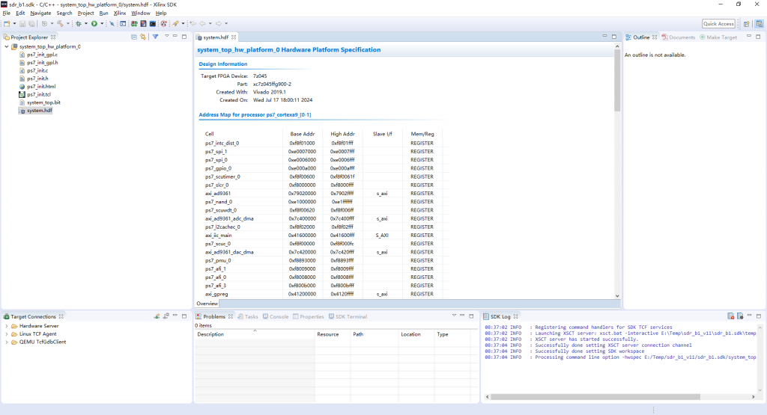Open the Help menu
767x415 pixels.
coord(161,13)
